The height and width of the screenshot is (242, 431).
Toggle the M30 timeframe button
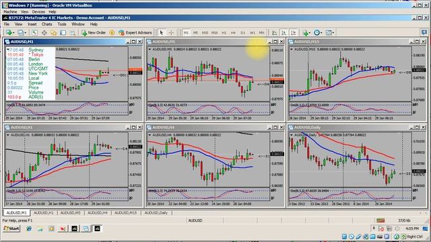click(x=214, y=33)
